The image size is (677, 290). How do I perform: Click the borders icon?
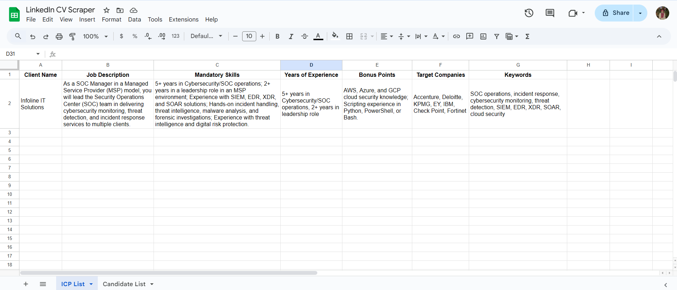(349, 36)
